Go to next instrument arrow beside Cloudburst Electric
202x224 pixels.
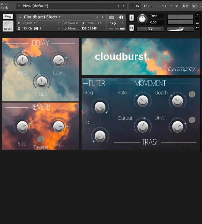coord(103,17)
